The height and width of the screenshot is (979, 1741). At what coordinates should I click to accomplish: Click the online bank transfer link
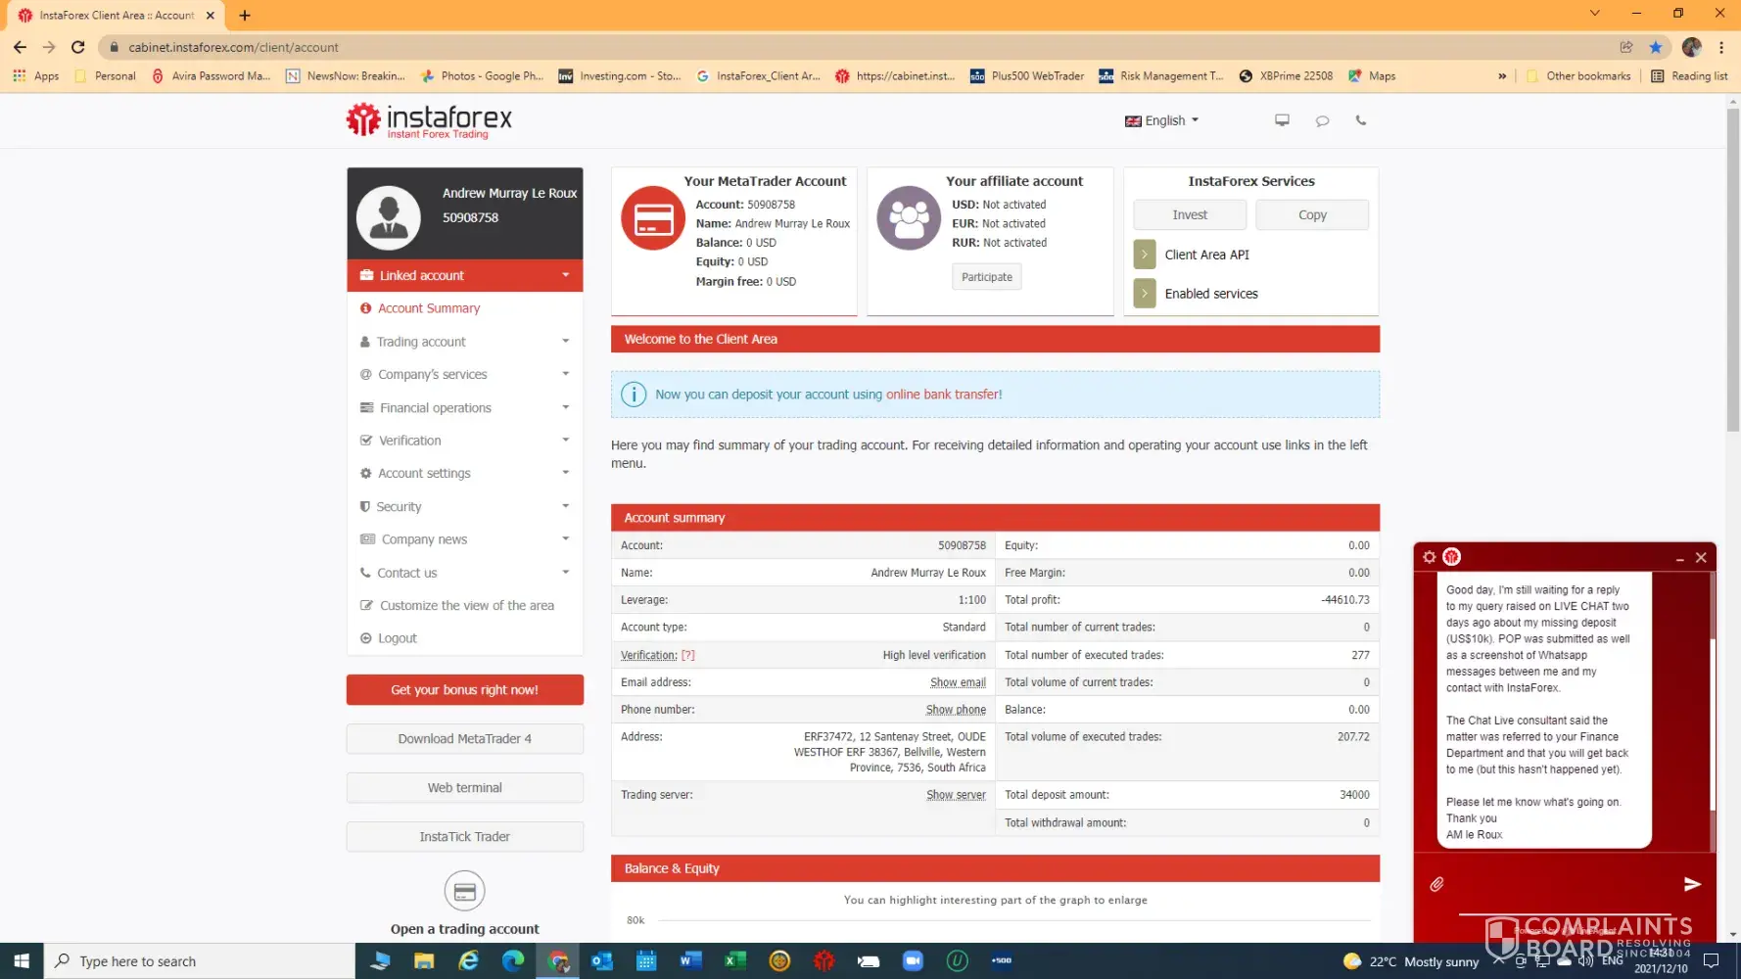pos(943,395)
